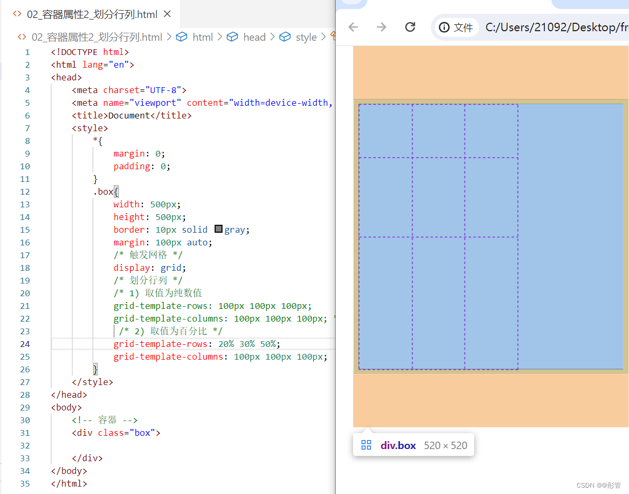Click the 'padding: 0;' declaration

coord(142,167)
